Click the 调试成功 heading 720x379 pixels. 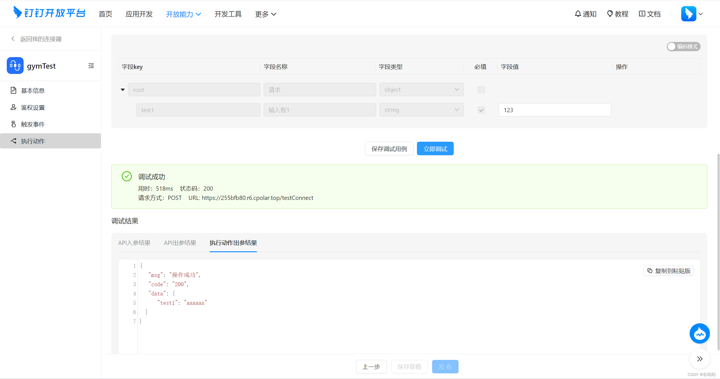pyautogui.click(x=152, y=177)
